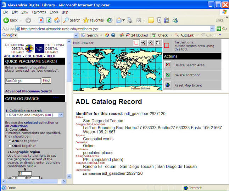
Task: Select the pan hand map tool
Action: click(x=158, y=43)
